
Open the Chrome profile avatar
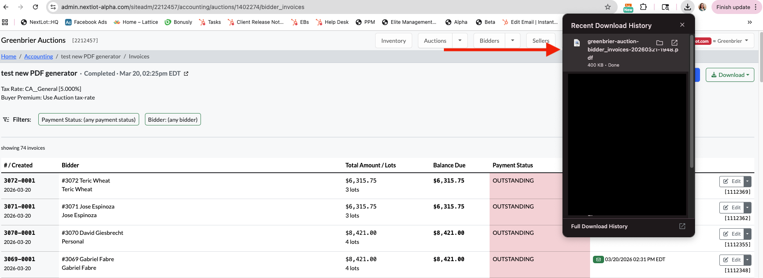tap(702, 7)
